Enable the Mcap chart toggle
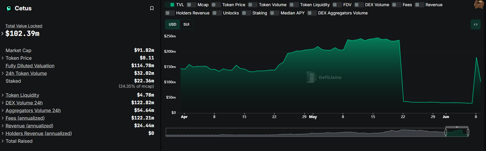Image resolution: width=486 pixels, height=151 pixels. click(191, 5)
